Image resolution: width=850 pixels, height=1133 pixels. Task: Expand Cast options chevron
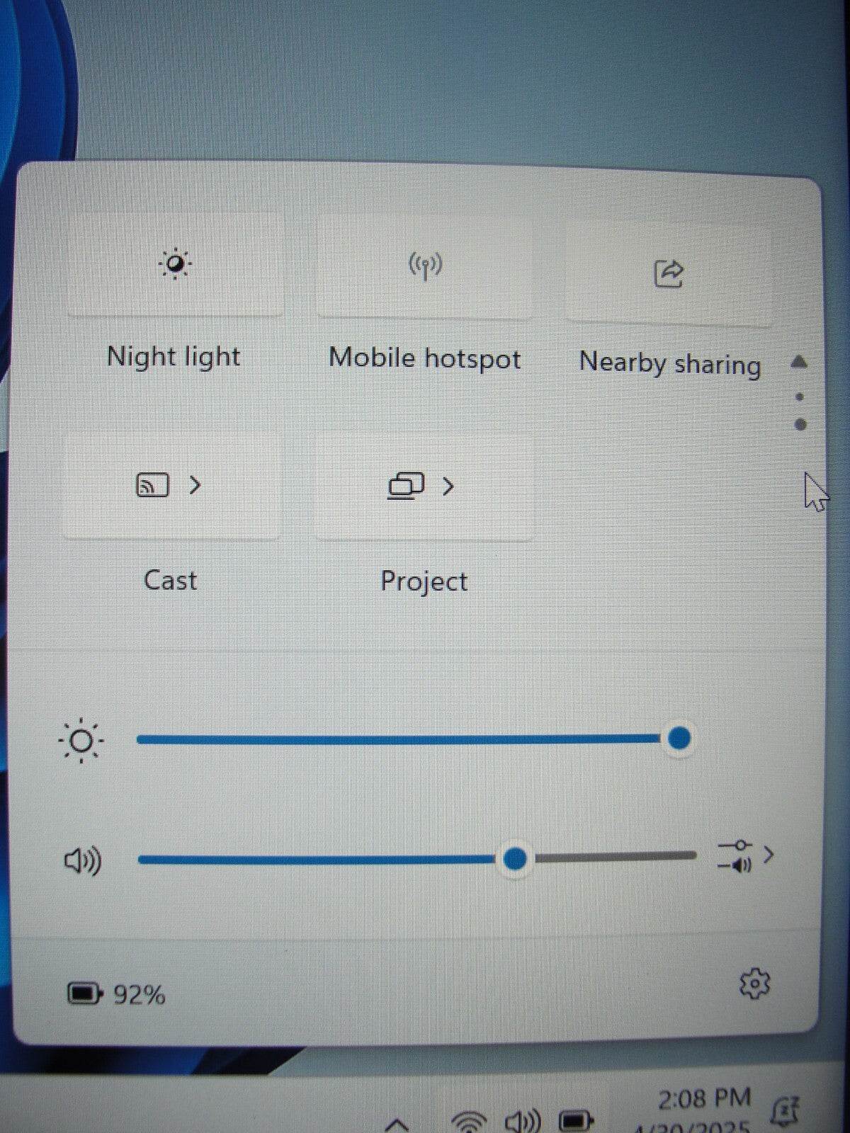tap(195, 485)
